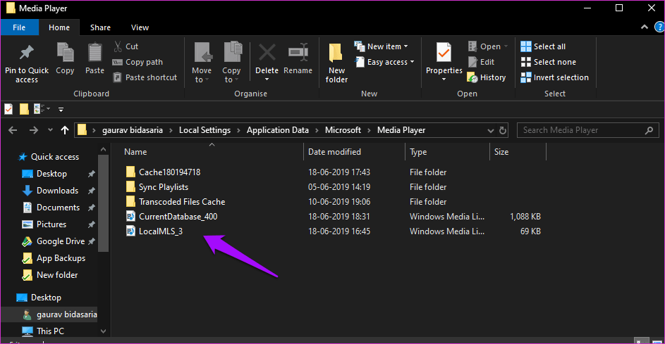Open the File tab
This screenshot has width=665, height=344.
pos(19,27)
